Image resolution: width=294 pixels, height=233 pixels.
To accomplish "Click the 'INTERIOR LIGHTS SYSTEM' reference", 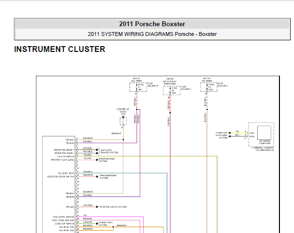I will 113,207.
